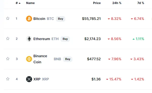Screen dimensions: 152x93
Task: Sort by 24h % column header
Action: tap(117, 3)
